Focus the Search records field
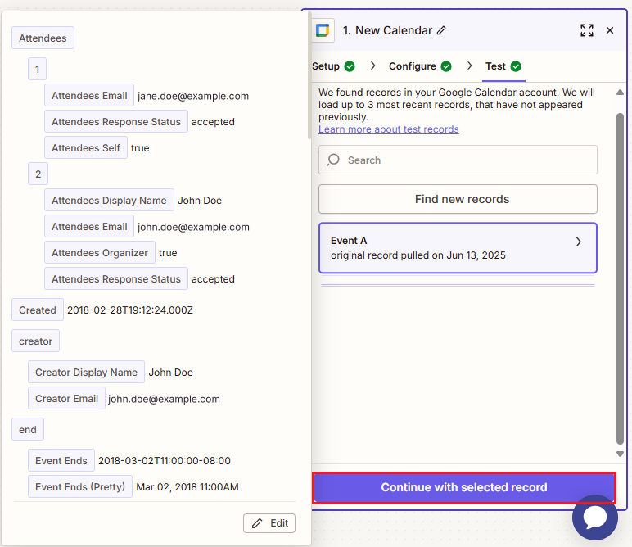The width and height of the screenshot is (632, 547). point(458,160)
